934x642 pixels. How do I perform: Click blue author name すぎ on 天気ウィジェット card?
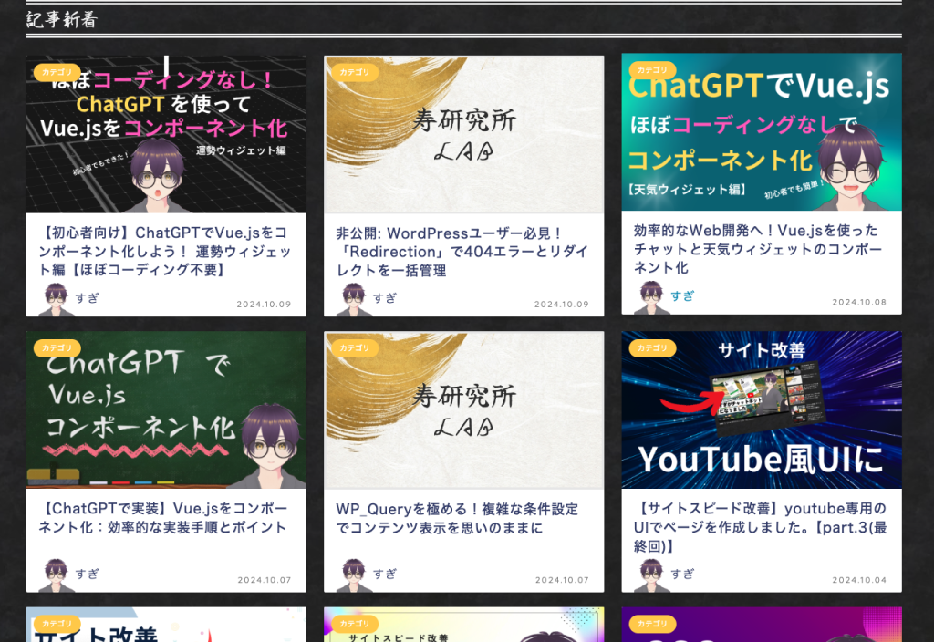[682, 295]
